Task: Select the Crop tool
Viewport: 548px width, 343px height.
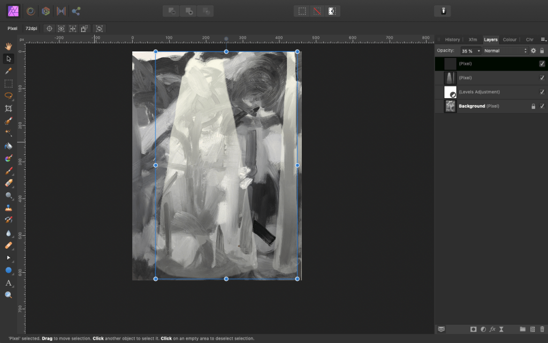Action: (9, 108)
